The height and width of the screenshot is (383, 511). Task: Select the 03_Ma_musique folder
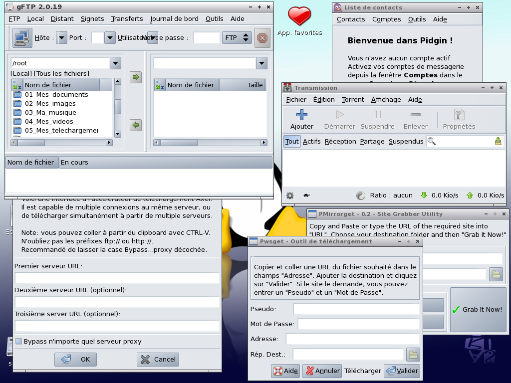50,112
